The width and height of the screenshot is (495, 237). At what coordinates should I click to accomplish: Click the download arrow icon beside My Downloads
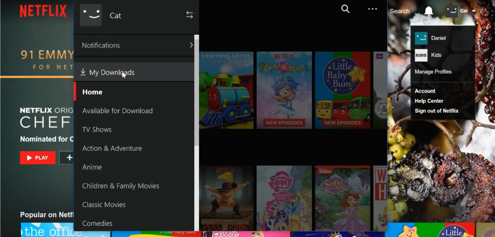click(83, 72)
